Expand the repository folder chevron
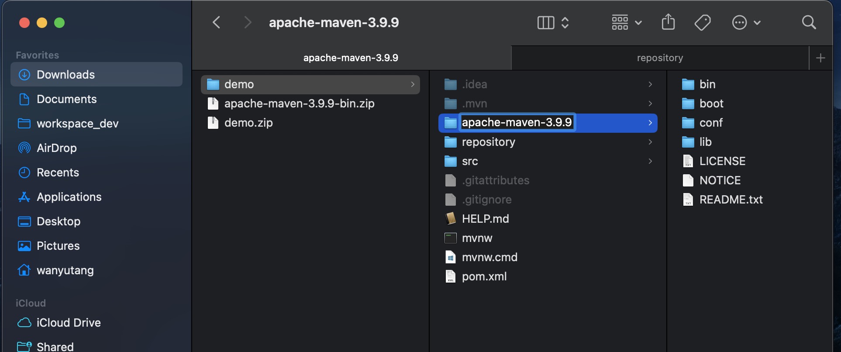The image size is (841, 352). (x=650, y=142)
